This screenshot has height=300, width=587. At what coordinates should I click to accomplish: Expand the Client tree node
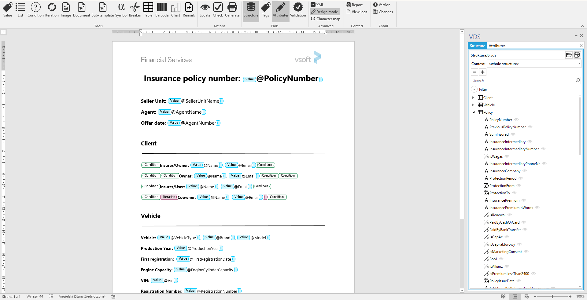click(473, 97)
